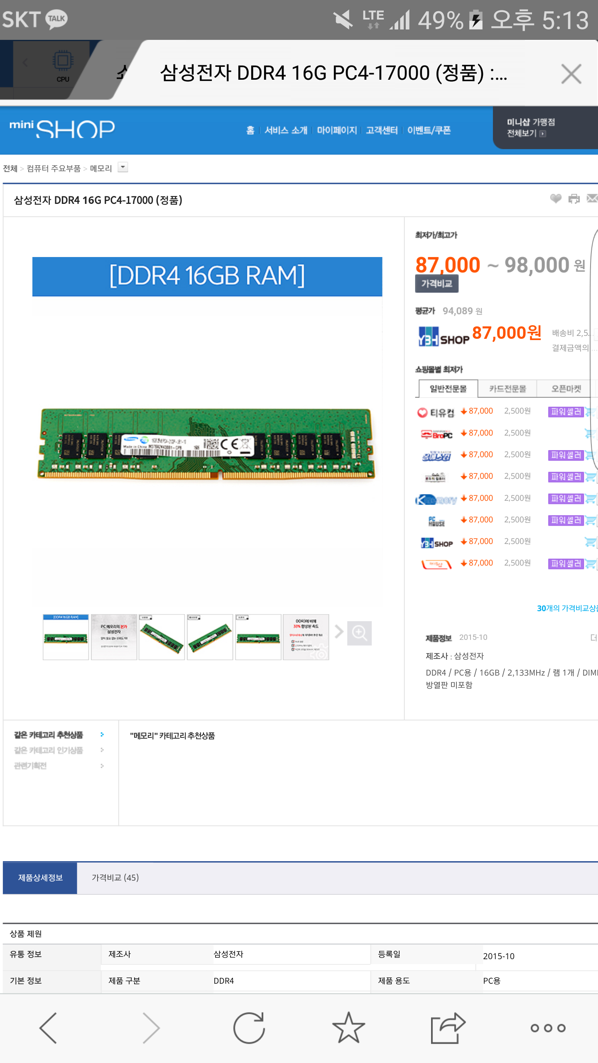Show next product thumbnails arrow

[339, 632]
